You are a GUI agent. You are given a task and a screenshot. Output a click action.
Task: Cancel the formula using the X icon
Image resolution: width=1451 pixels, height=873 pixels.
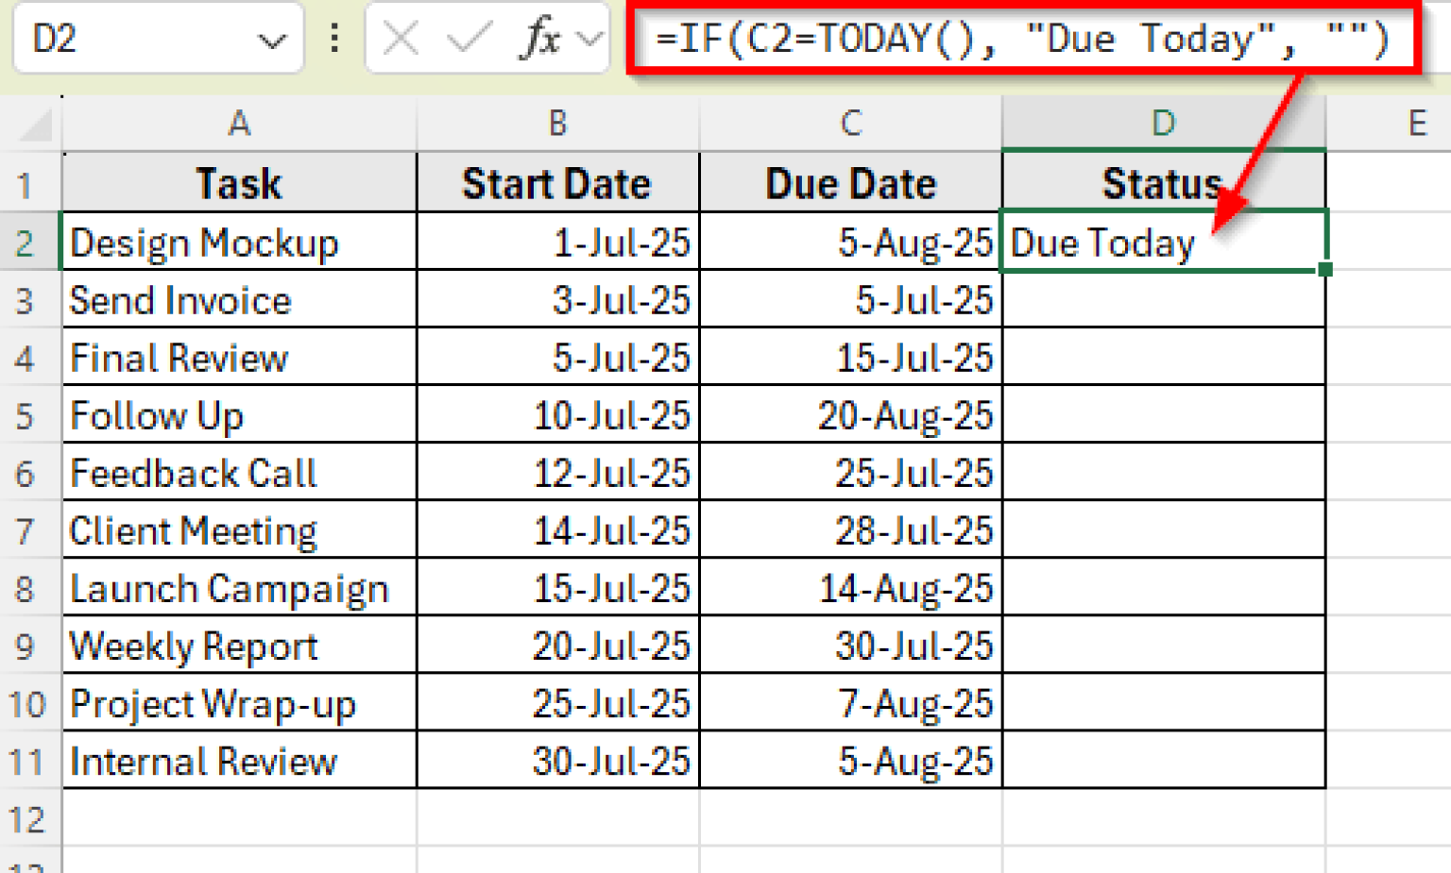pos(400,38)
